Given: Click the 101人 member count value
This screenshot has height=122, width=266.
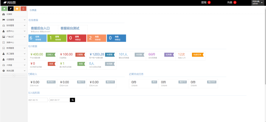Looking at the screenshot, I should pyautogui.click(x=123, y=54).
